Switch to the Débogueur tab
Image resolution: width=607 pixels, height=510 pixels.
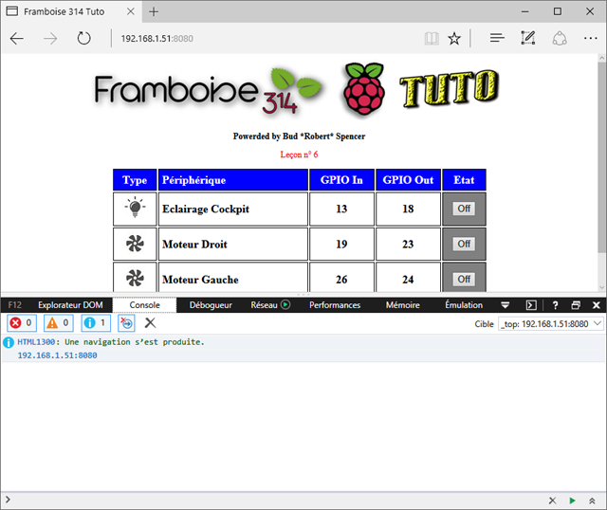pos(211,305)
